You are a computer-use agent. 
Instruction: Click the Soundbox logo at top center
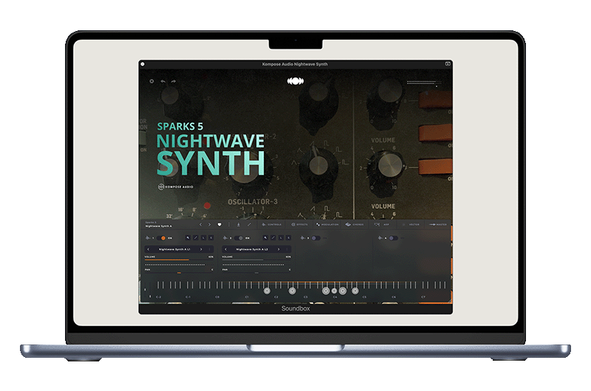coord(295,81)
